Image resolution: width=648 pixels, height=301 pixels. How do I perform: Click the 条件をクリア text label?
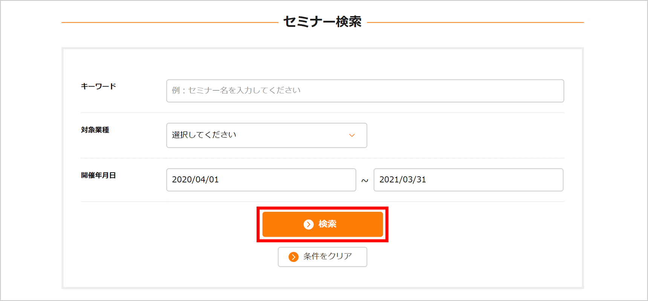coord(328,256)
